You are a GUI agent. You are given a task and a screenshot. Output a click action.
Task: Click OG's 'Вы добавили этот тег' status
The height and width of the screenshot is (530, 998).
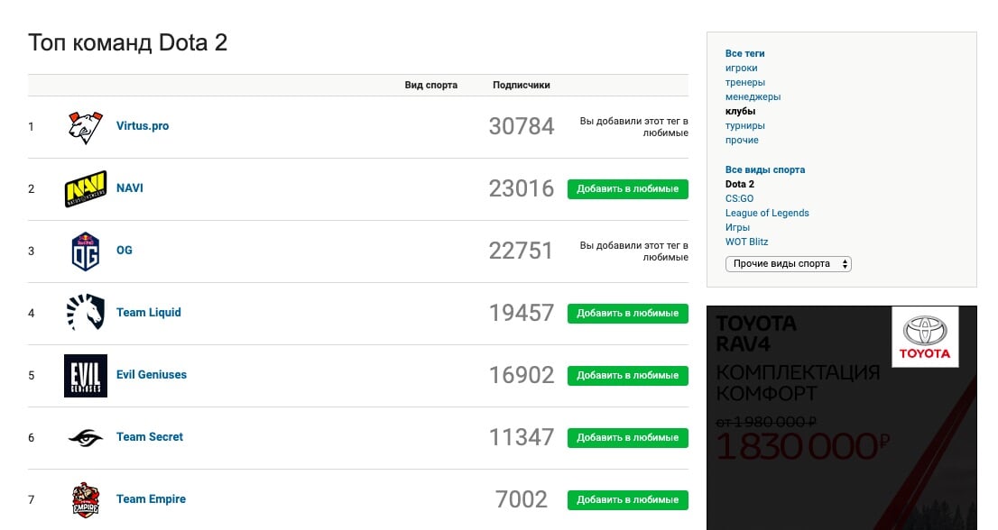634,251
